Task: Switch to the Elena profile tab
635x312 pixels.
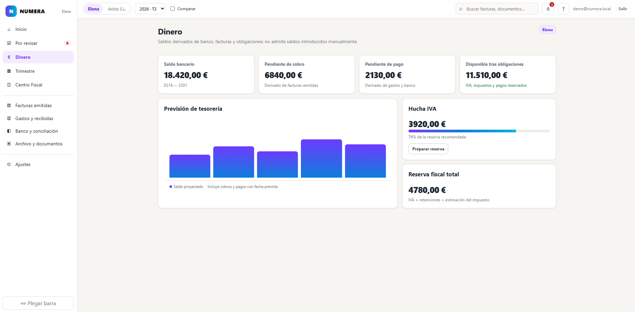Action: 93,9
